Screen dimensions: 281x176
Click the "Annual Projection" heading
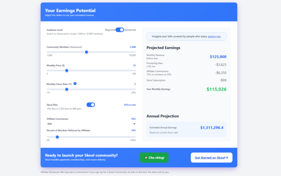tap(162, 116)
